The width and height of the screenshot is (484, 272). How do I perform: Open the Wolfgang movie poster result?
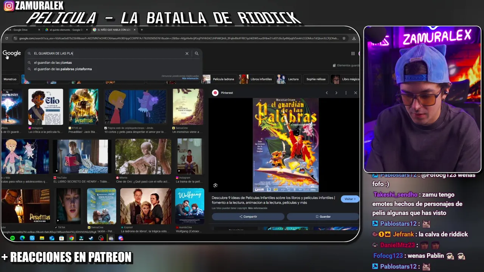[190, 206]
